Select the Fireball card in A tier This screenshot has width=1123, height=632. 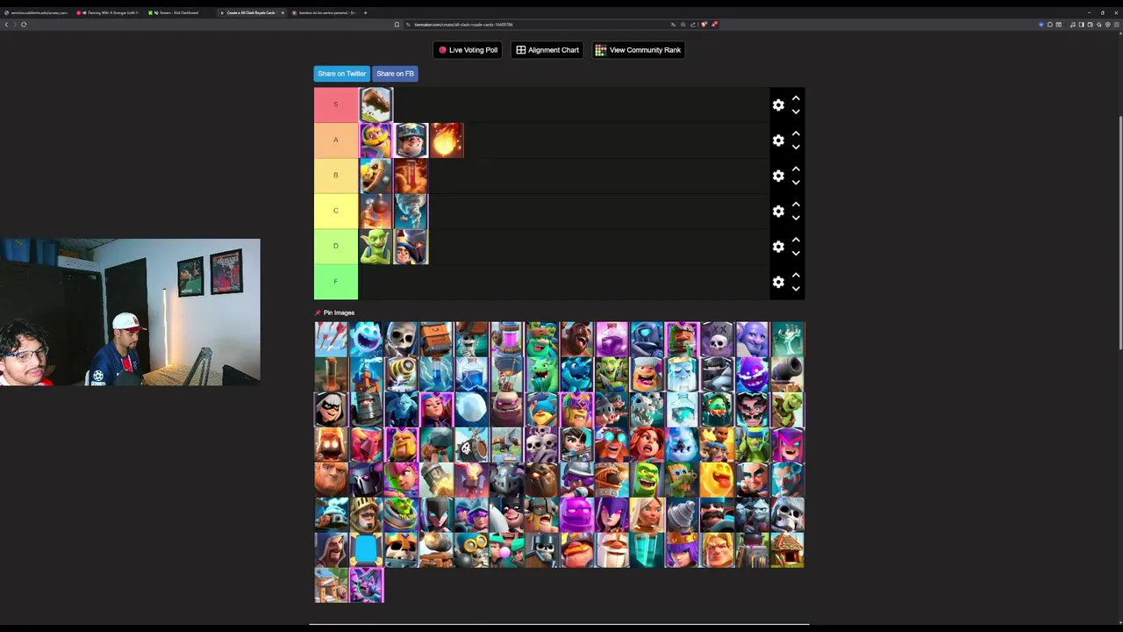click(x=446, y=140)
